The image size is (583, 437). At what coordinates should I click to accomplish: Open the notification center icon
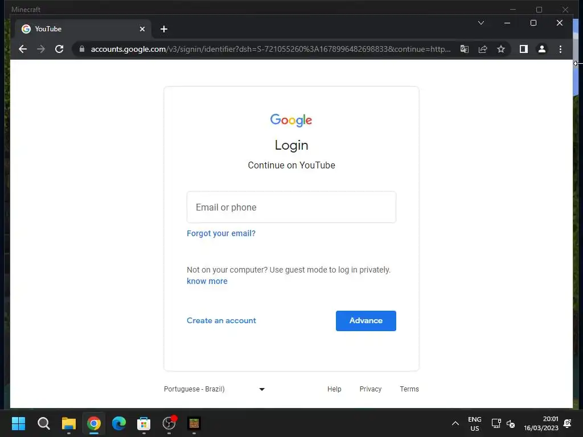(x=568, y=423)
